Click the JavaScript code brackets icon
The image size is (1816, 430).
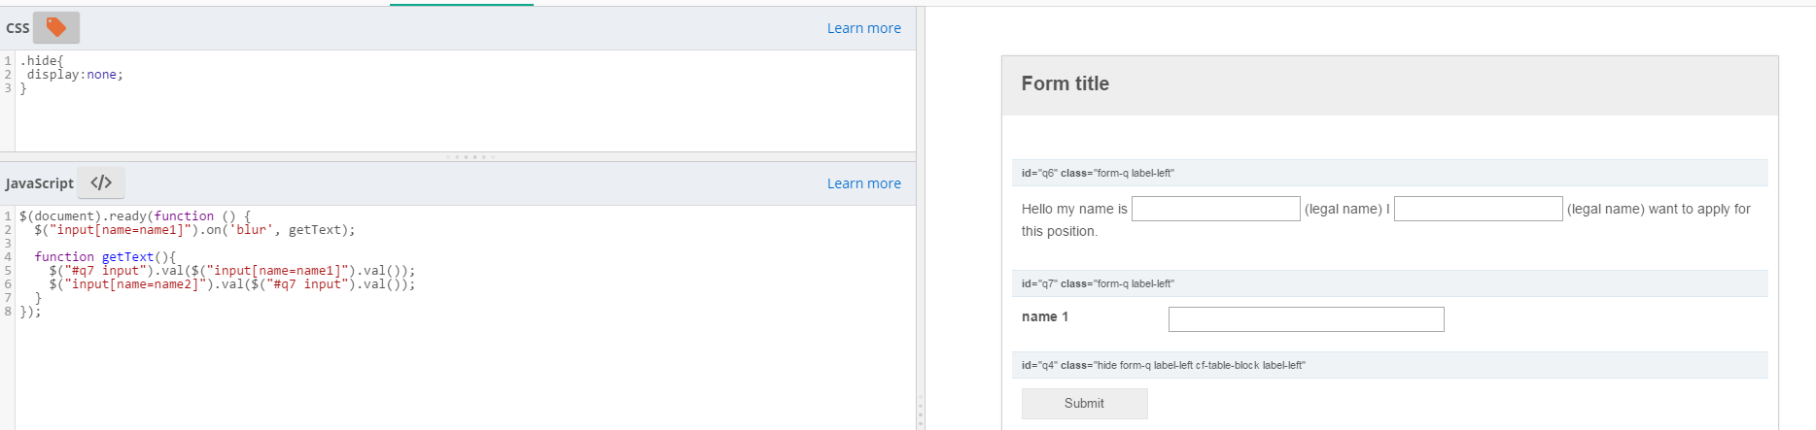click(x=101, y=182)
